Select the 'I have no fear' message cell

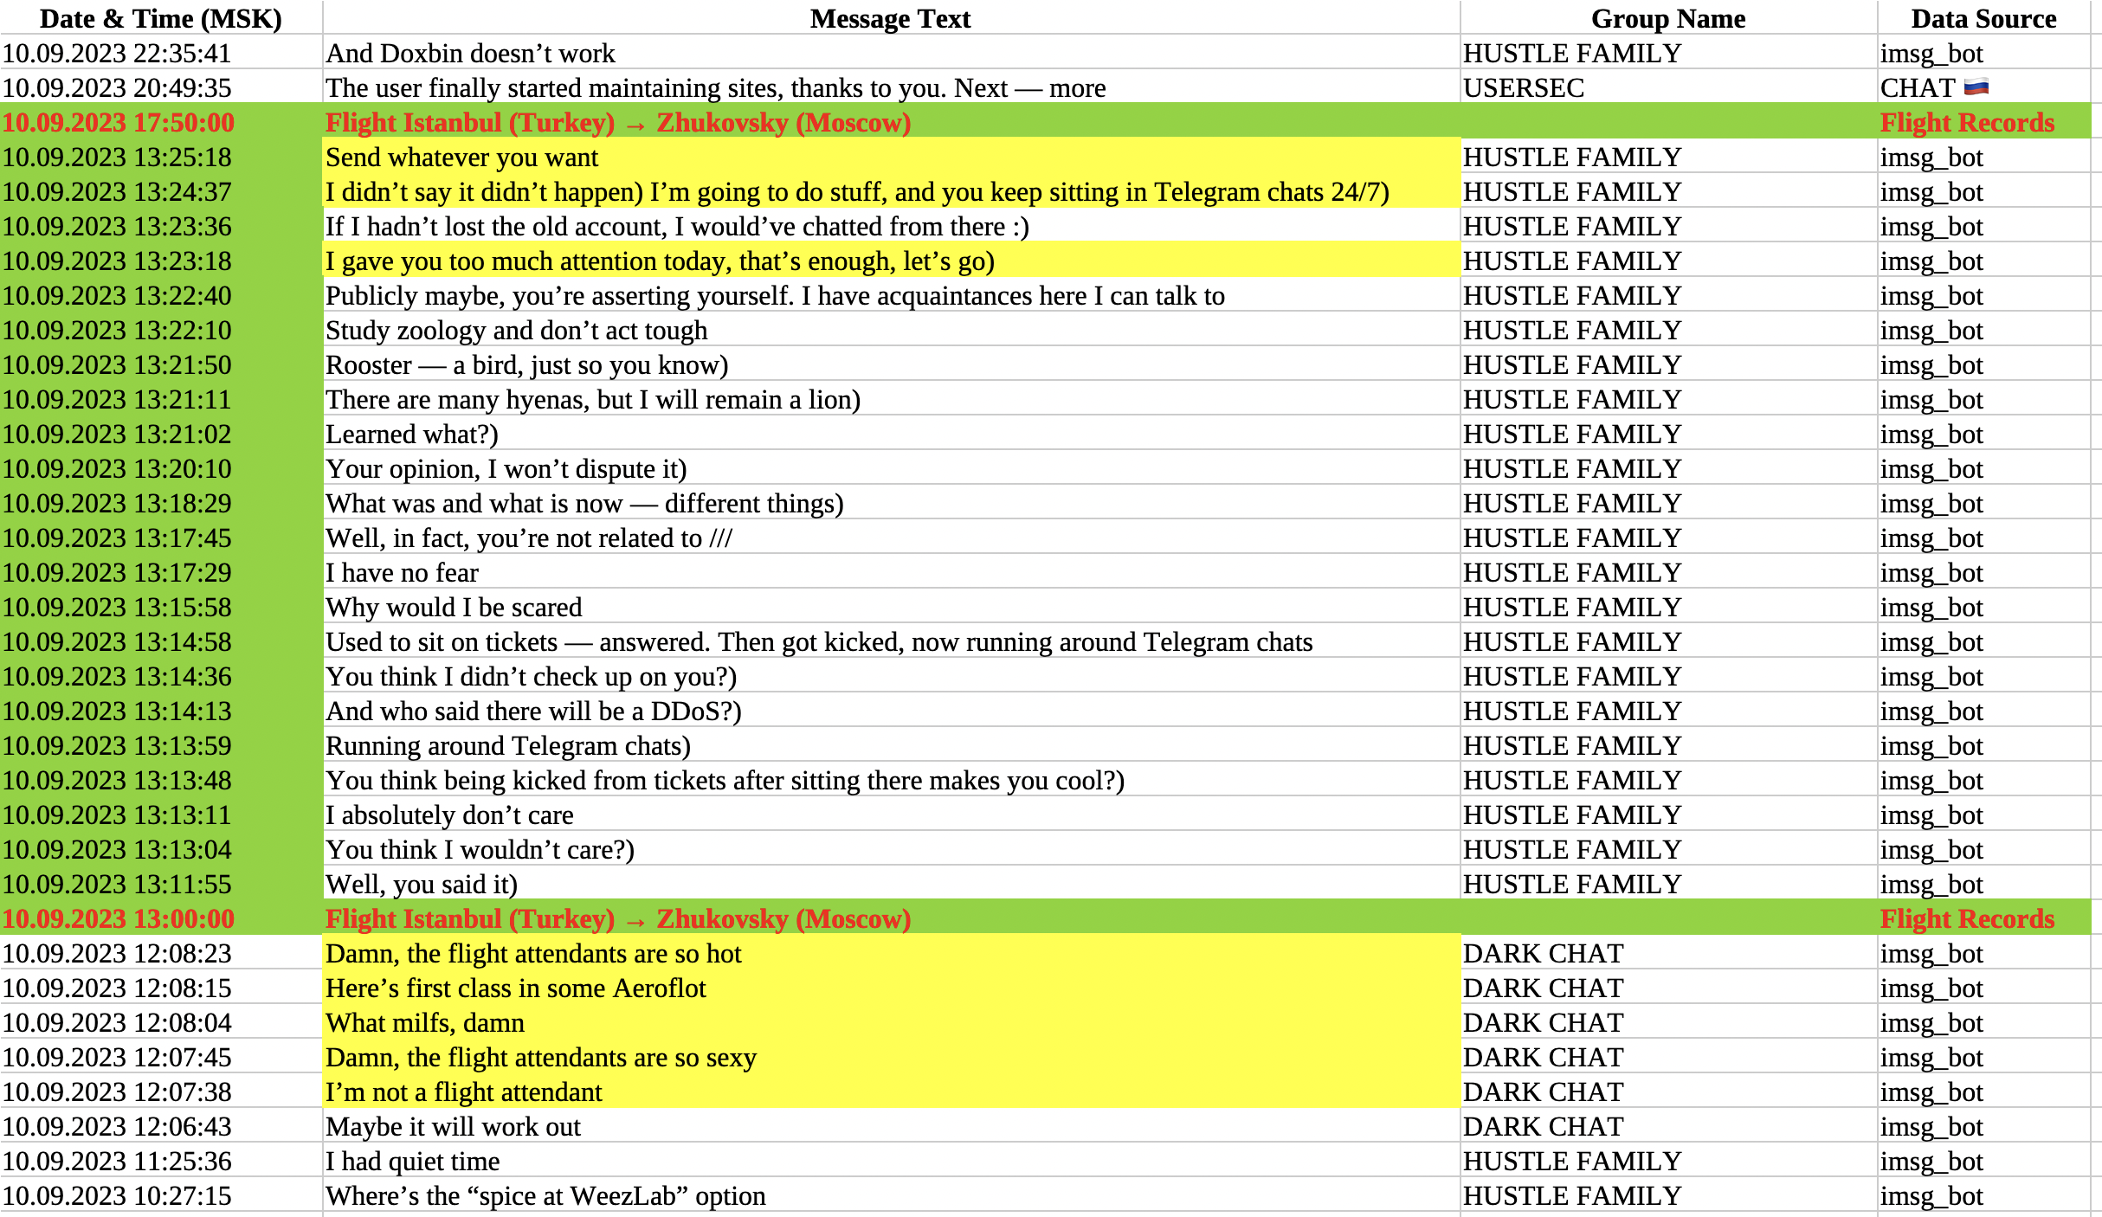(402, 572)
